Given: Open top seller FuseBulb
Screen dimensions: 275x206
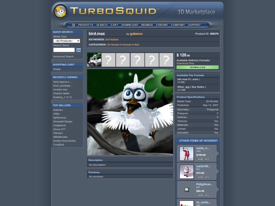Looking at the screenshot, I should [59, 144].
